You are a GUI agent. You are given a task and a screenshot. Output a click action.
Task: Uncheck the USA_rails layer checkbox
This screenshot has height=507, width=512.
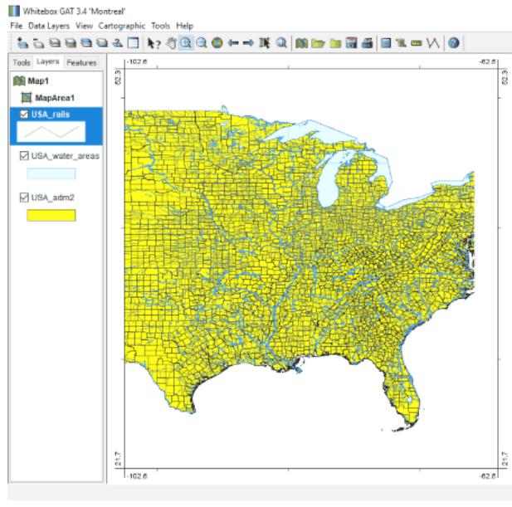[23, 115]
